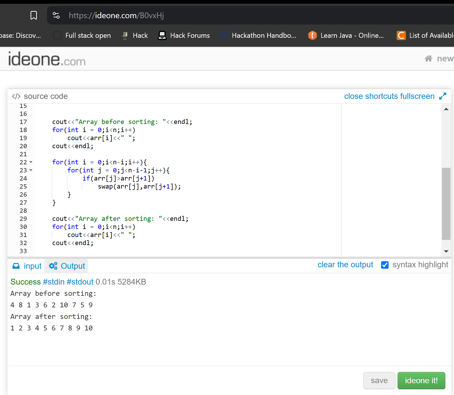Viewport: 454px width, 395px height.
Task: Toggle the syntax highlight checkbox
Action: (x=385, y=265)
